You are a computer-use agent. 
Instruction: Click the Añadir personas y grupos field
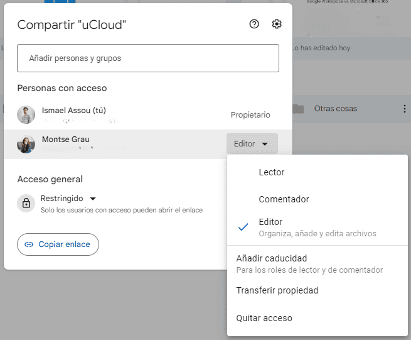click(x=148, y=58)
